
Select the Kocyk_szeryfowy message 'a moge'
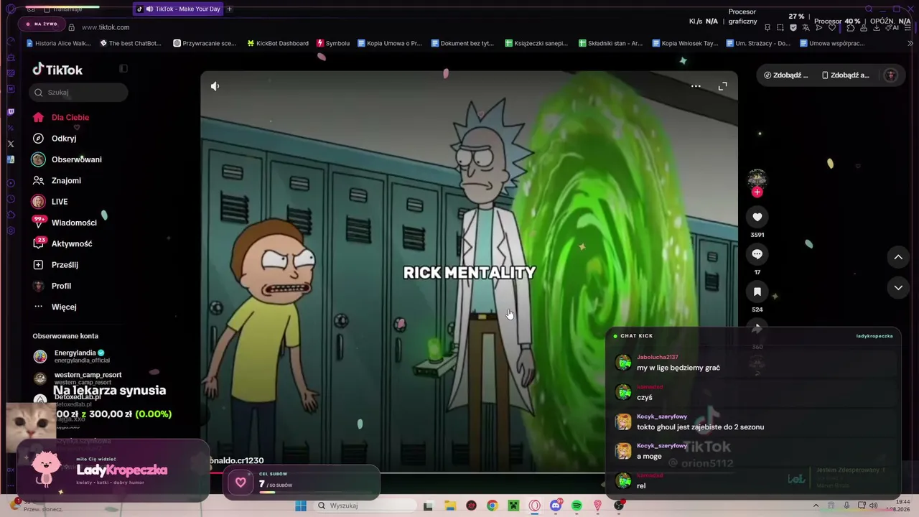pyautogui.click(x=649, y=456)
